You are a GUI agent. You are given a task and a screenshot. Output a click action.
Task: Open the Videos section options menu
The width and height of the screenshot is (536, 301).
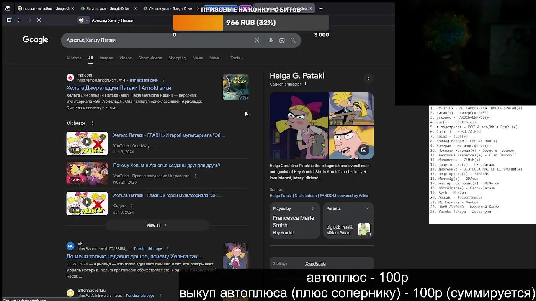point(92,123)
